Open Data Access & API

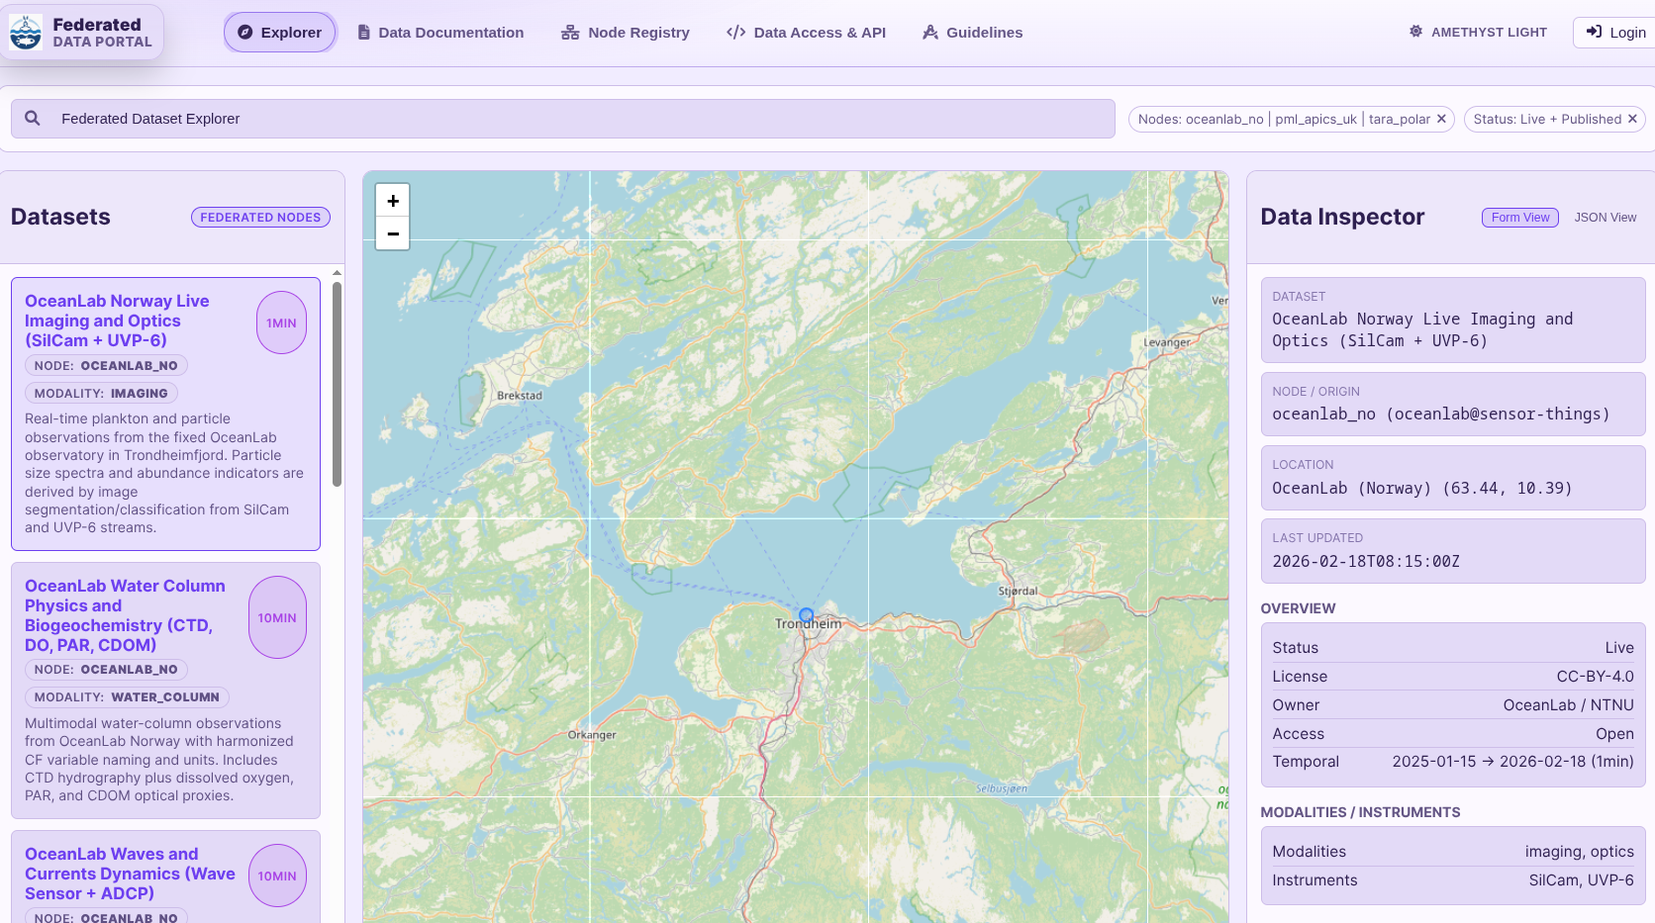tap(806, 33)
